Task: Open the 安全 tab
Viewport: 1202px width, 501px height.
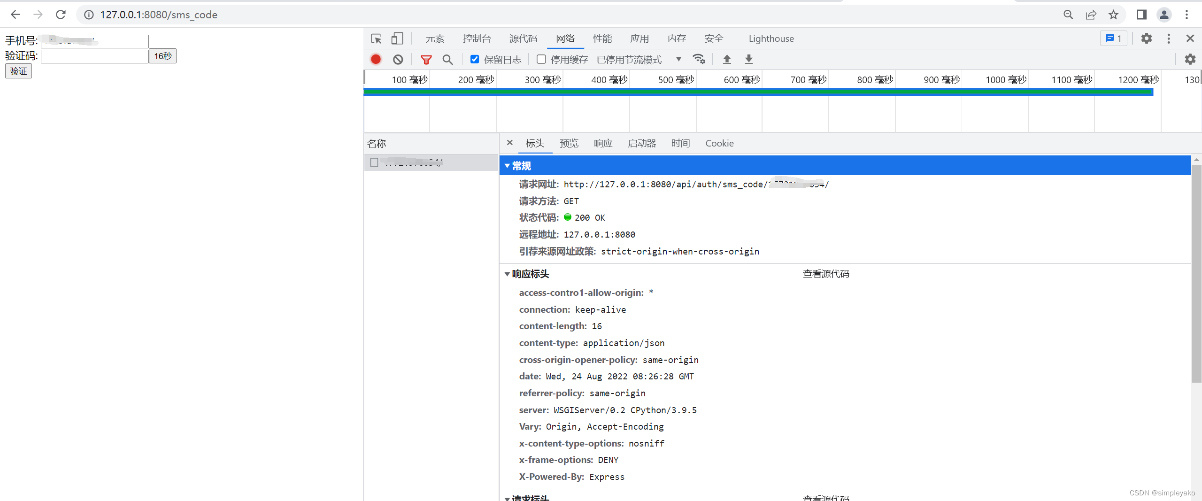Action: click(x=714, y=39)
